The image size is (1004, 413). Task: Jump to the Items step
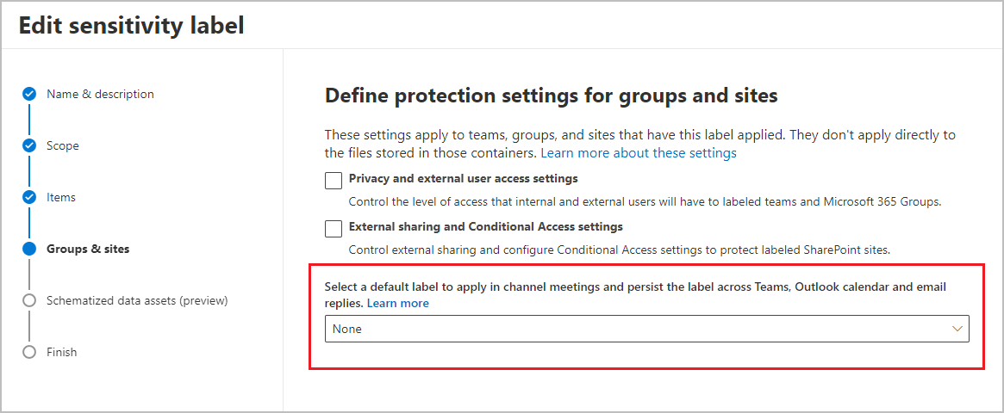[61, 197]
